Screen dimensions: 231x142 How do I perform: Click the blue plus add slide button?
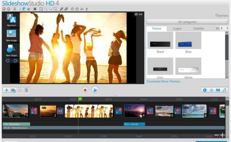coord(7,90)
